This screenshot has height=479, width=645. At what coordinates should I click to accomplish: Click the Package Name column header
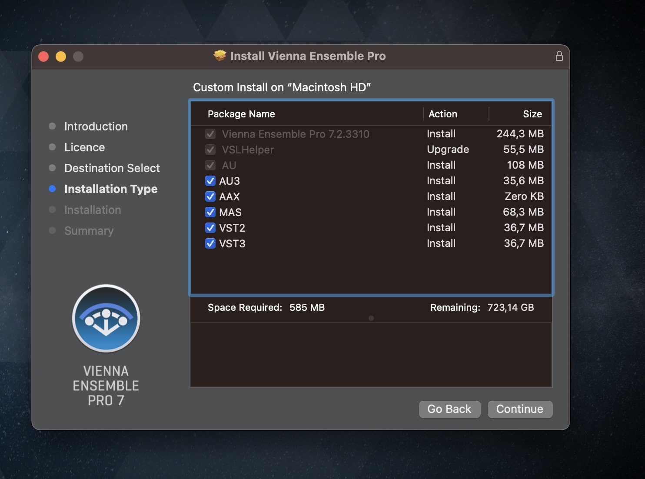coord(241,114)
